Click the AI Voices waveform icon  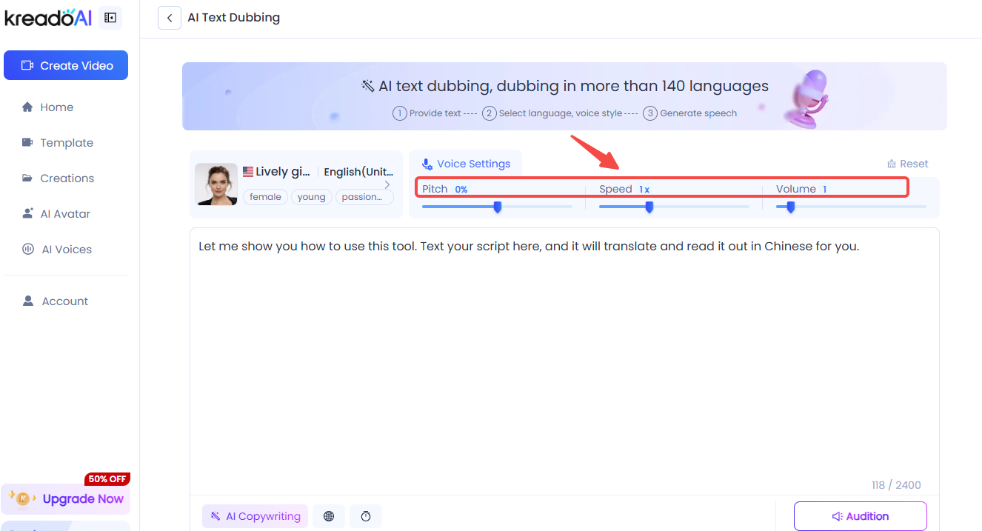[27, 250]
